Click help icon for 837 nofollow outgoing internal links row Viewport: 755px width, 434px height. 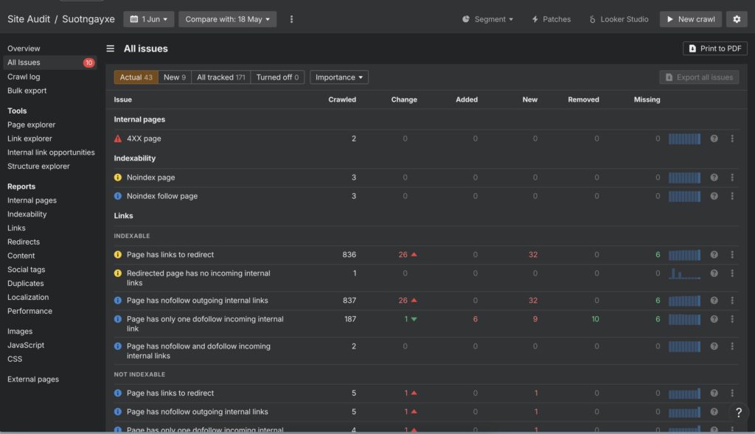[714, 301]
